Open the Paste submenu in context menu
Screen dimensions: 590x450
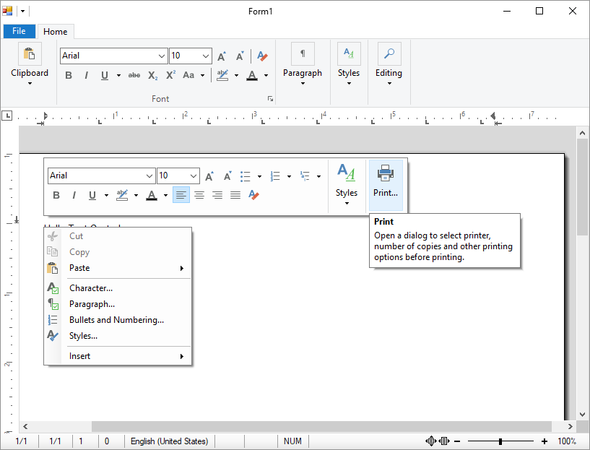(118, 268)
